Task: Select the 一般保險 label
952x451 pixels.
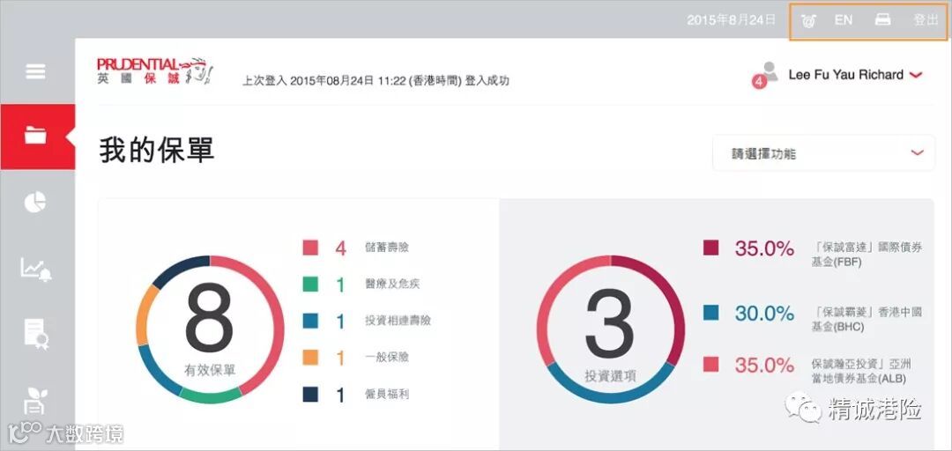Action: (387, 358)
